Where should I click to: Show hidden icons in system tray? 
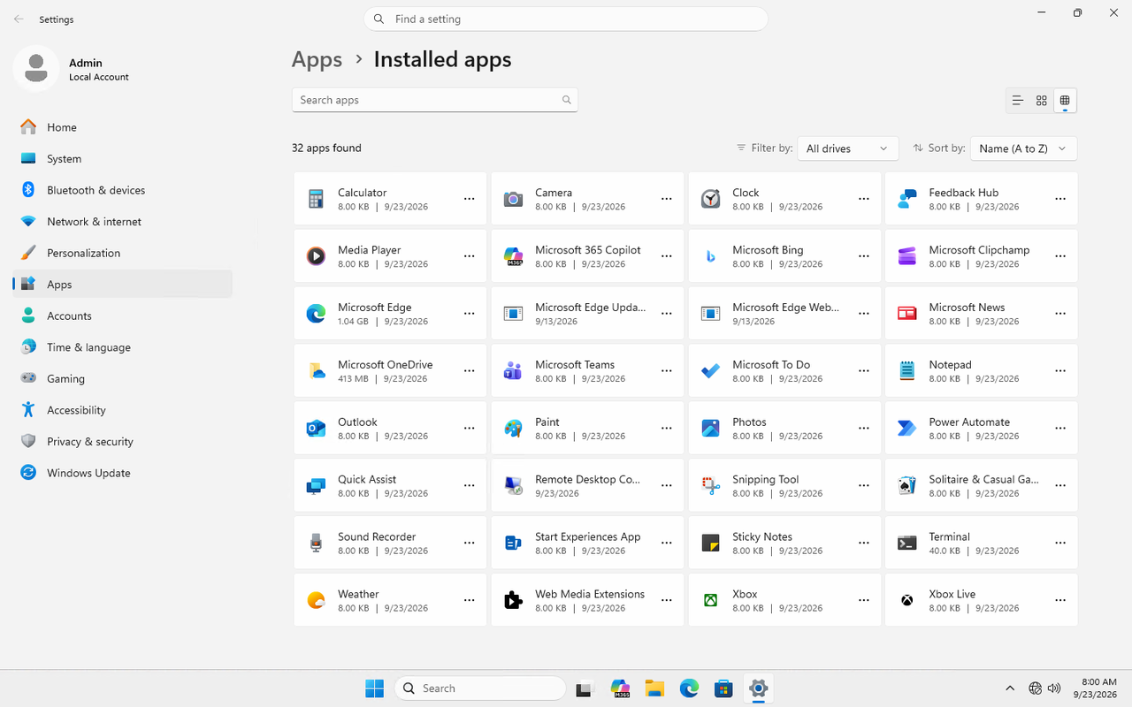(1010, 688)
